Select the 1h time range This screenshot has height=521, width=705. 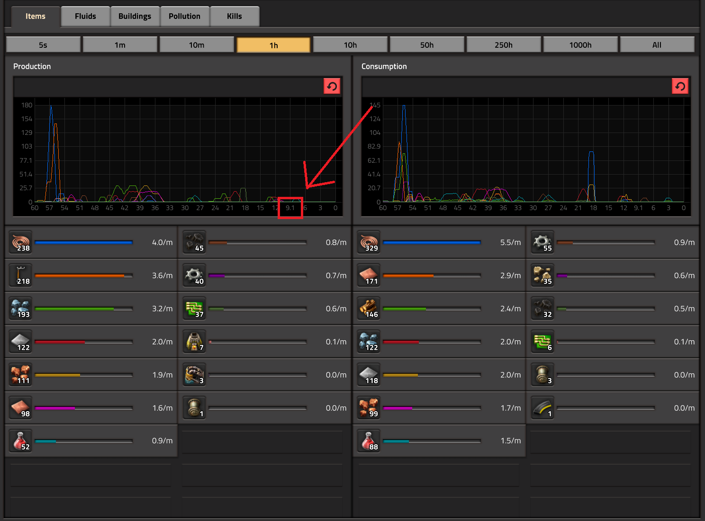[273, 45]
